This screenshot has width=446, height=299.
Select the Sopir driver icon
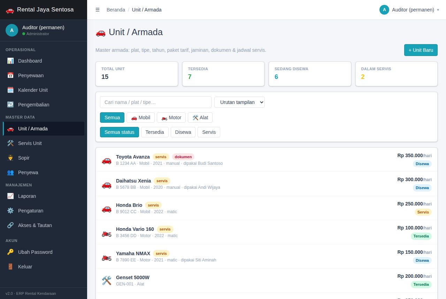(x=10, y=158)
